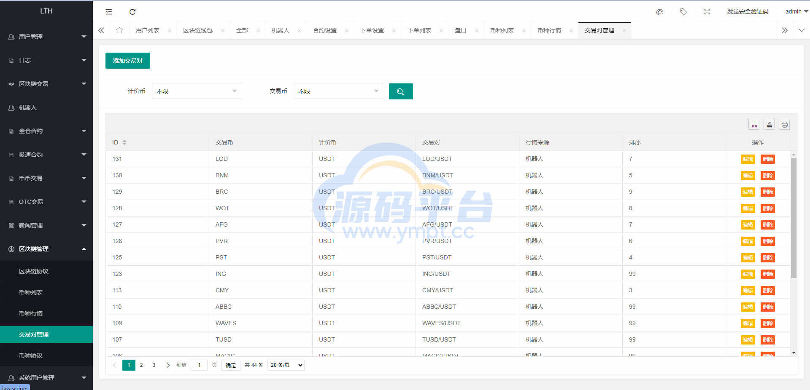Expand 用户管理 sidebar menu
The width and height of the screenshot is (810, 390).
[46, 37]
